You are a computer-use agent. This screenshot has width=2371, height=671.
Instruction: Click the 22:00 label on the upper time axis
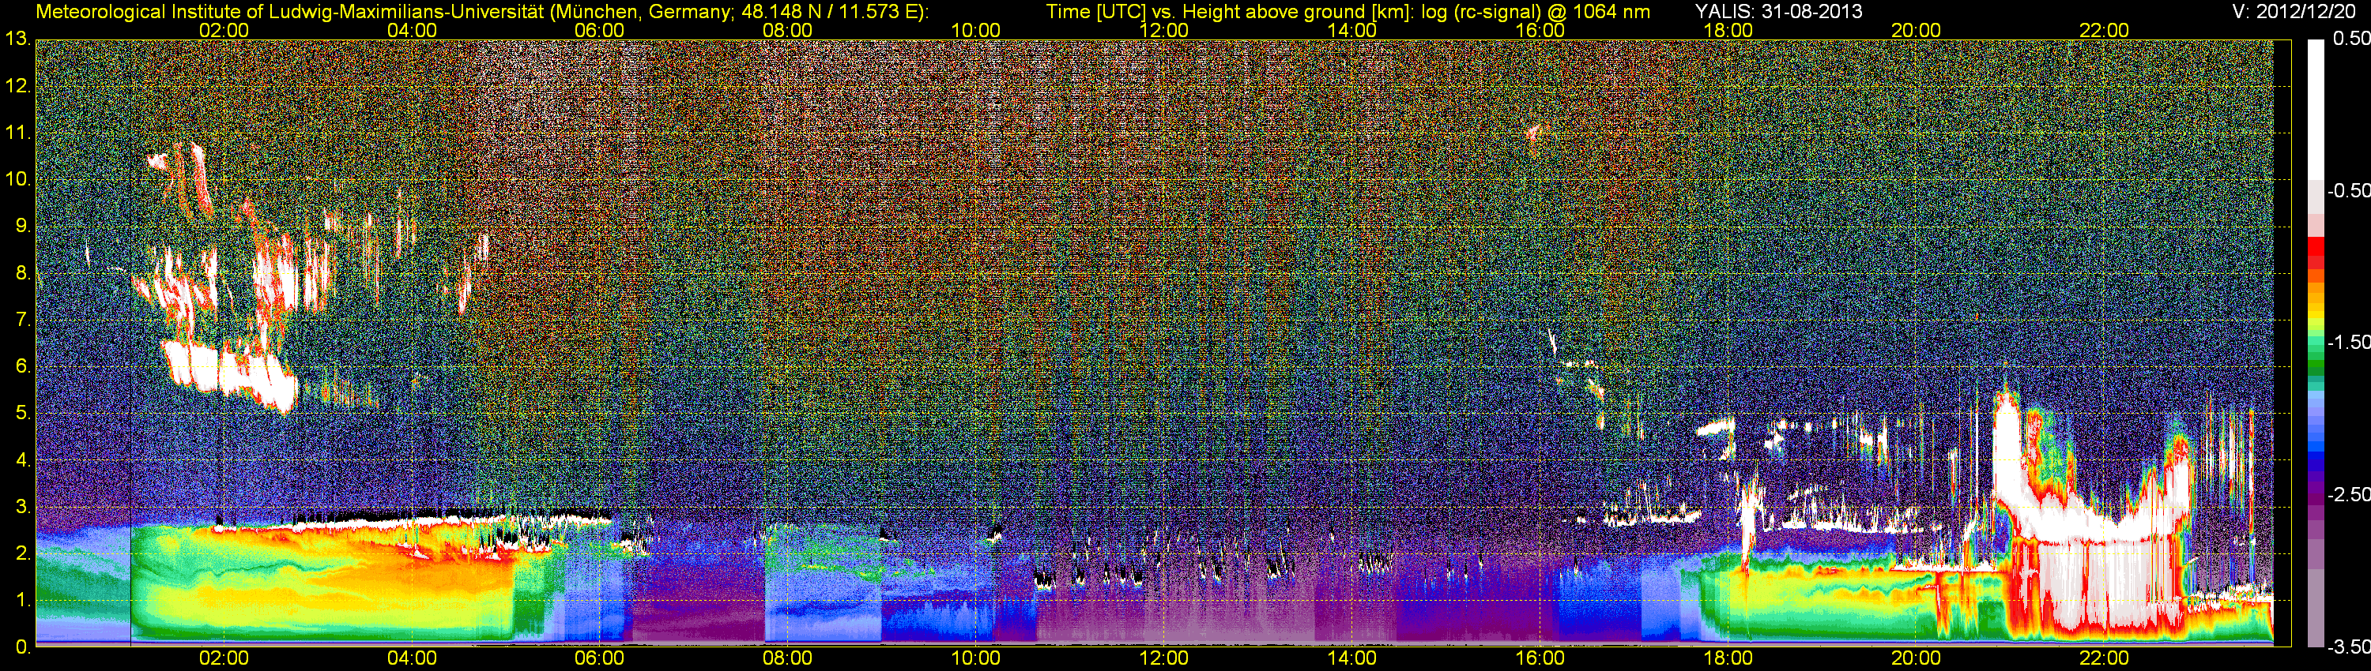tap(2104, 30)
